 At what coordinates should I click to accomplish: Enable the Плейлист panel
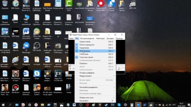(x=95, y=63)
